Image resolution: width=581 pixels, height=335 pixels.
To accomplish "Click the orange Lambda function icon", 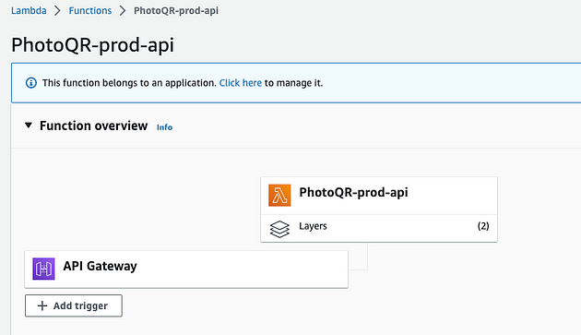I will point(279,195).
